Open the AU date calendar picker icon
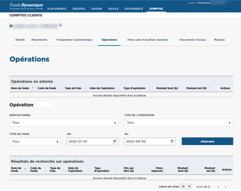The height and width of the screenshot is (191, 241). click(x=172, y=142)
